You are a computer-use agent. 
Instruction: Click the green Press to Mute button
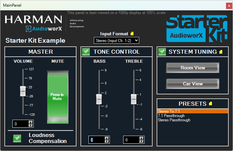58,97
